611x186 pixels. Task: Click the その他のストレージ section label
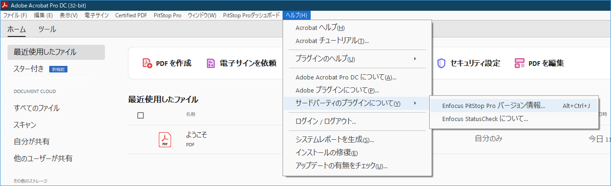pos(31,181)
